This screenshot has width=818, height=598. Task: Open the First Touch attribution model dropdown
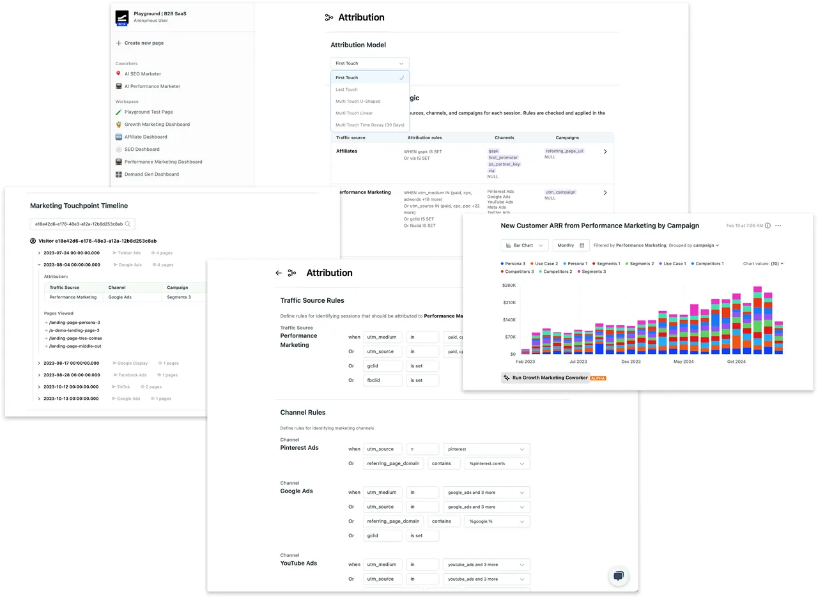[x=370, y=63]
